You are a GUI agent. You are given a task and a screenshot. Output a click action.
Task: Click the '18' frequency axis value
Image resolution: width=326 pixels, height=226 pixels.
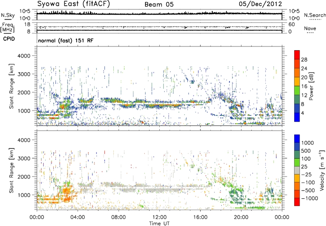pyautogui.click(x=27, y=24)
